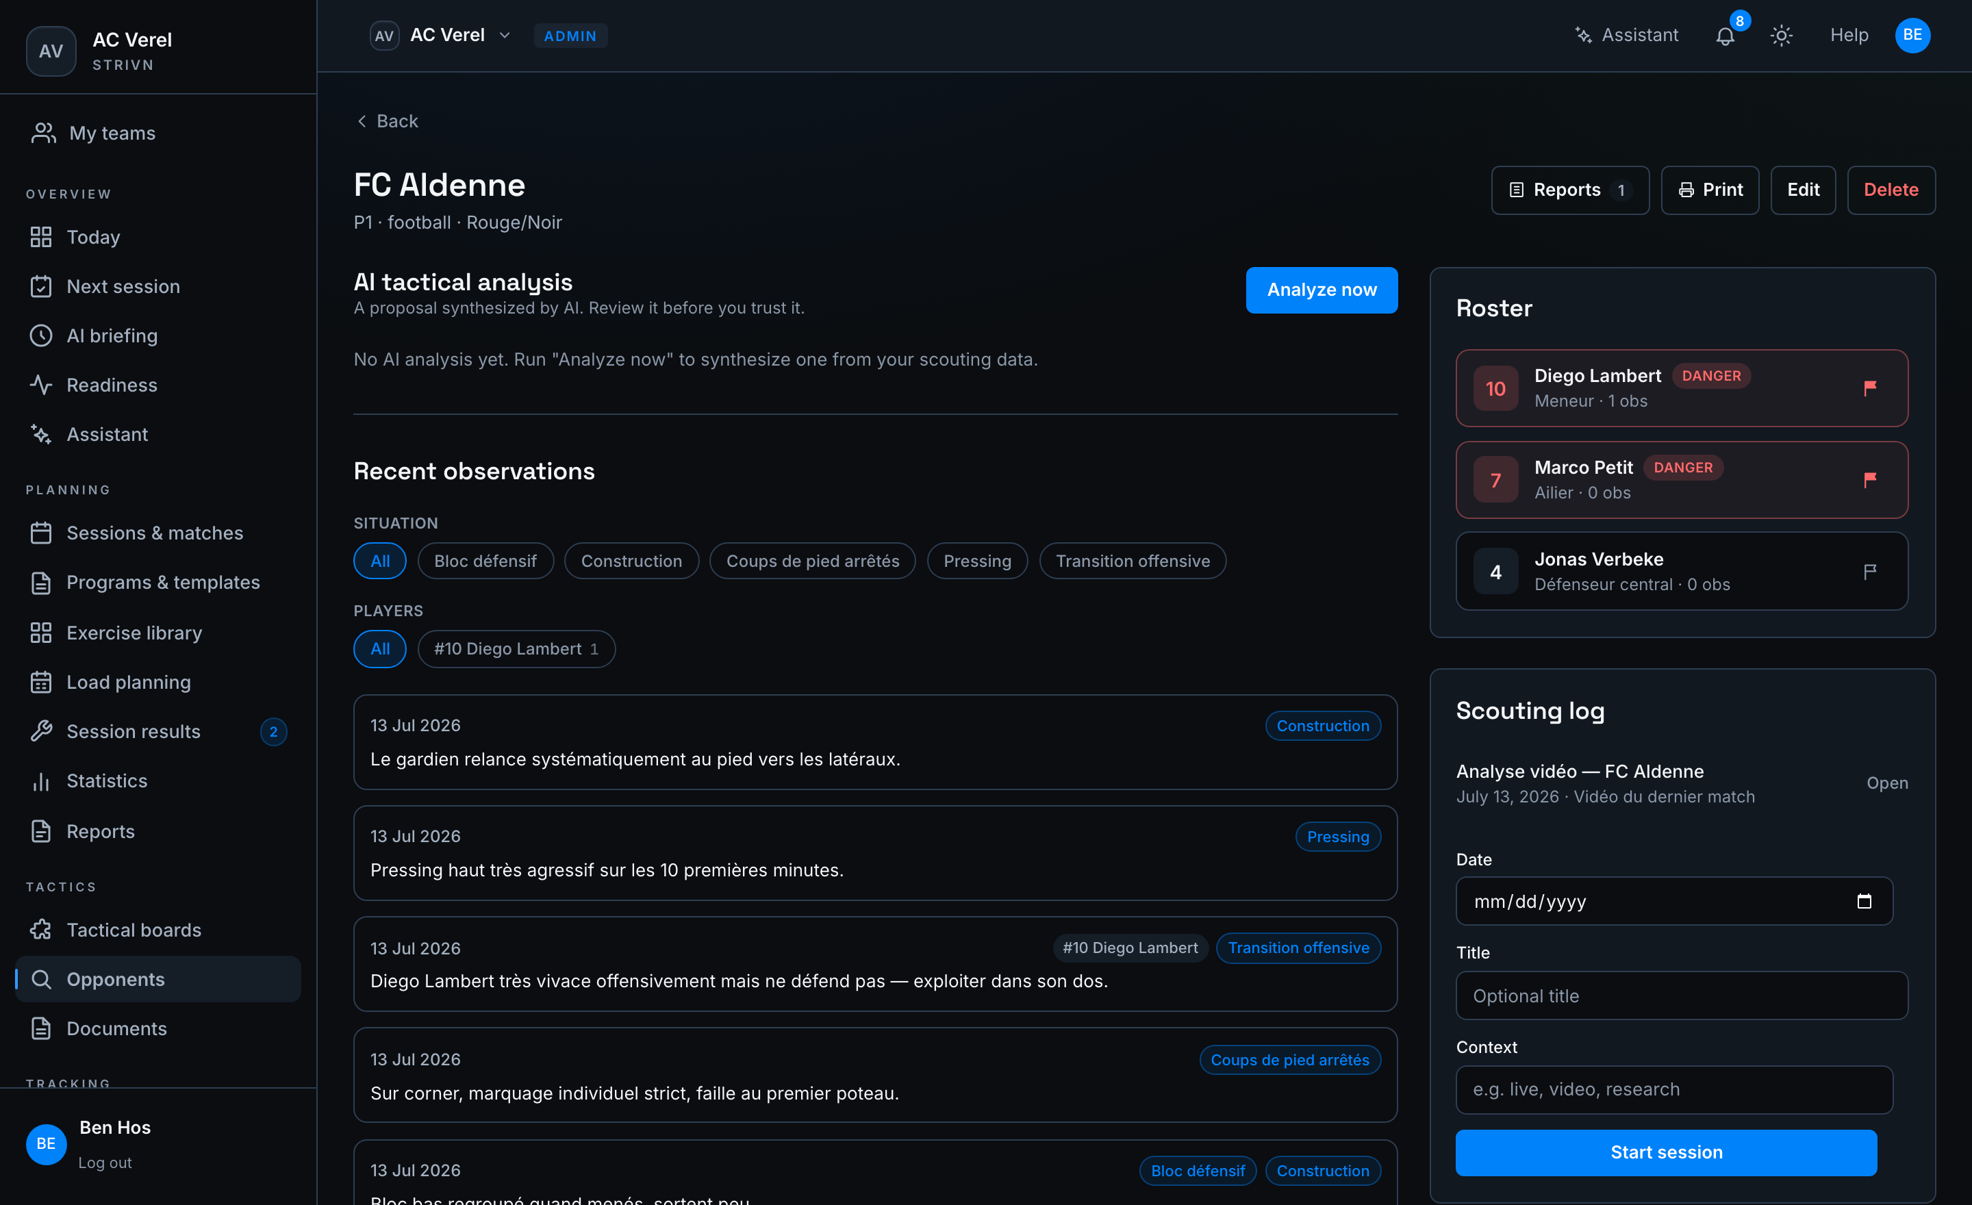Open Tactical boards
1972x1205 pixels.
click(157, 930)
